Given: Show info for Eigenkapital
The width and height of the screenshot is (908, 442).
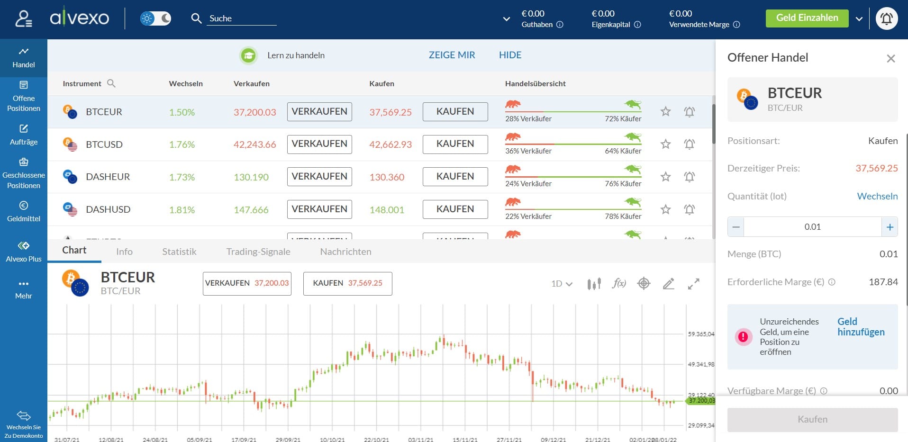Looking at the screenshot, I should tap(637, 25).
